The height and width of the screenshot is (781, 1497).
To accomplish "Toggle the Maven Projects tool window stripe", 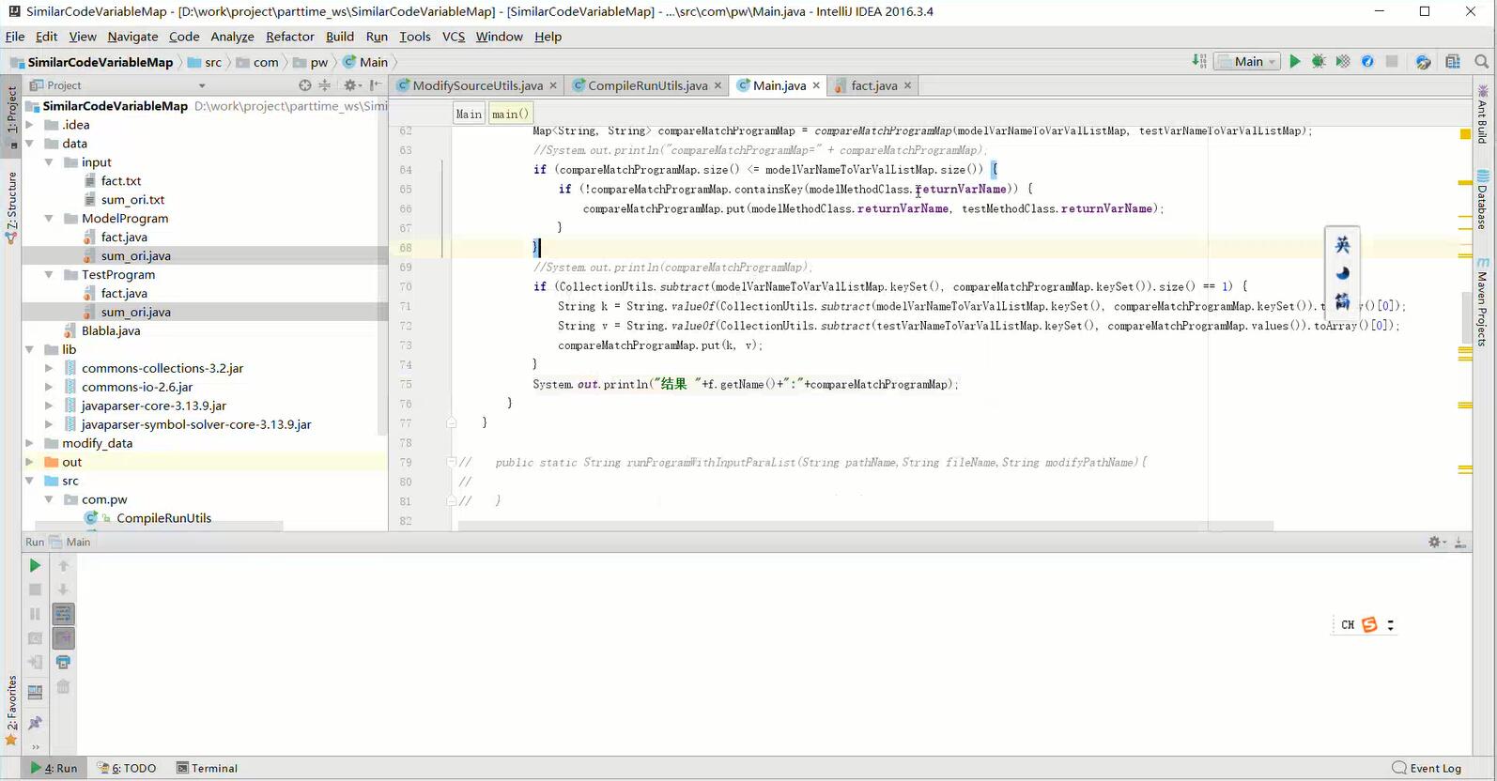I will coord(1483,302).
